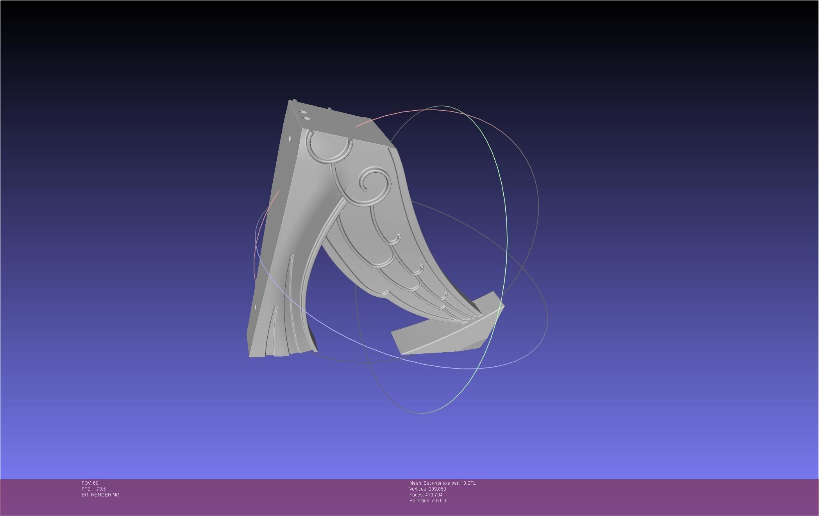Click the 'BO_RENDERING' status label
The height and width of the screenshot is (516, 819).
click(x=100, y=495)
